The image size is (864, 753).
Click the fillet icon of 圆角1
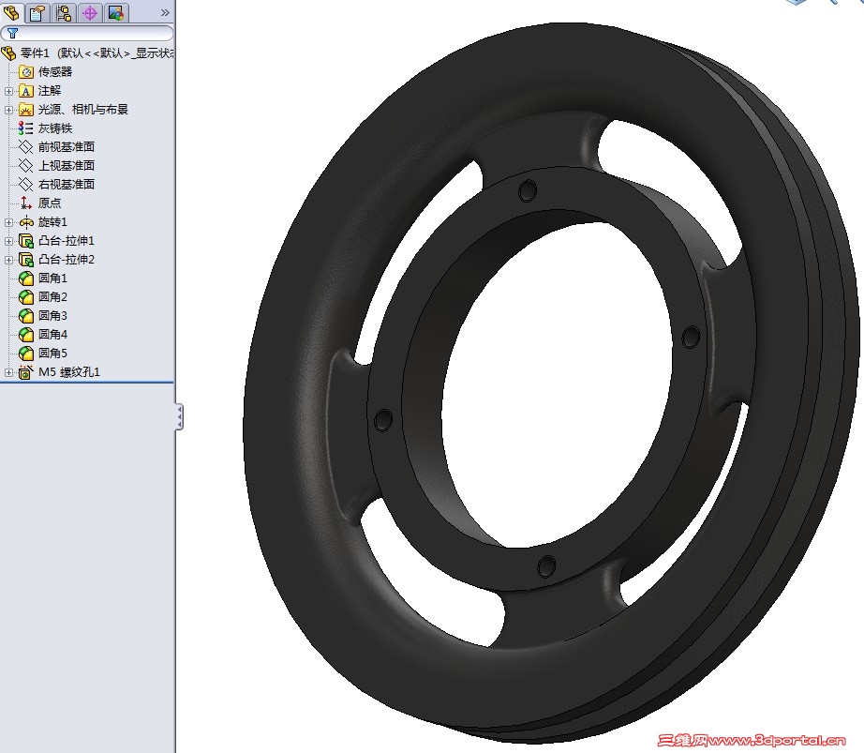(26, 279)
